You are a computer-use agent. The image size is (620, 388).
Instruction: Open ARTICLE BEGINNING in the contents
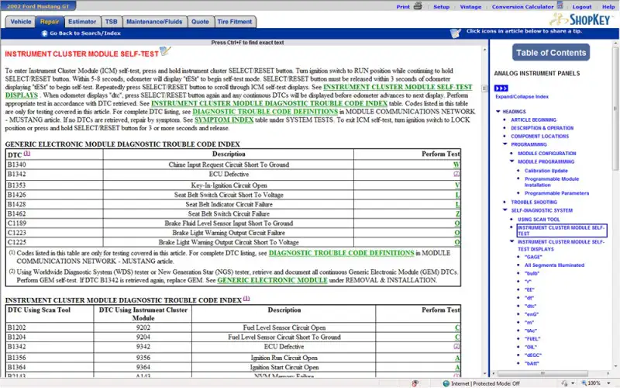pos(533,120)
